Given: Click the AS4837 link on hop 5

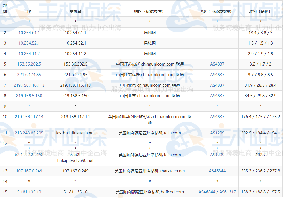Looking at the screenshot, I should tap(217, 64).
